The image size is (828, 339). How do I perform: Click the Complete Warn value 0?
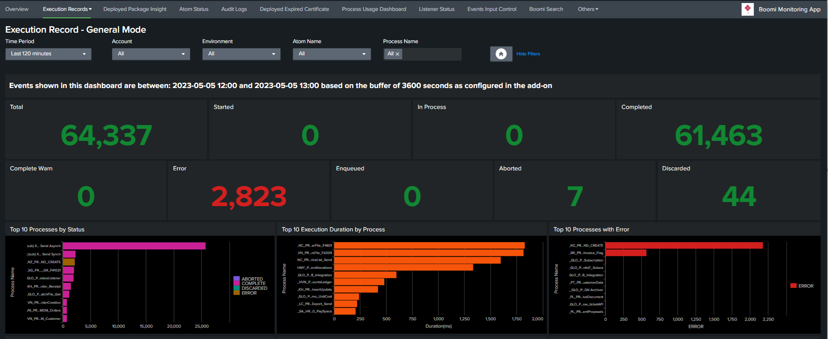(x=86, y=196)
